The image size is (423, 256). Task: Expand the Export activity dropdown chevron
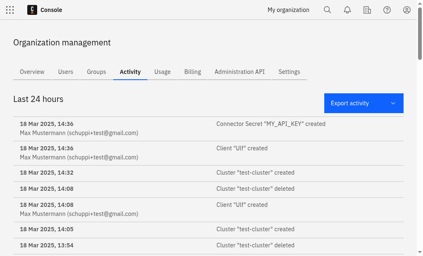(393, 103)
